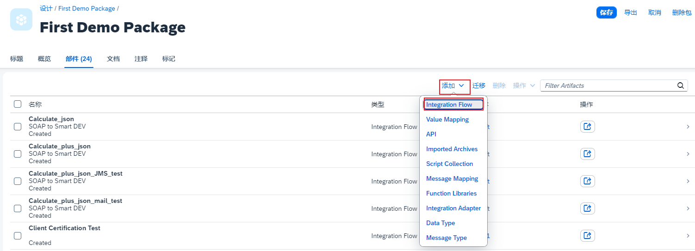Open First Demo Package breadcrumb link
This screenshot has width=695, height=251.
[x=87, y=8]
